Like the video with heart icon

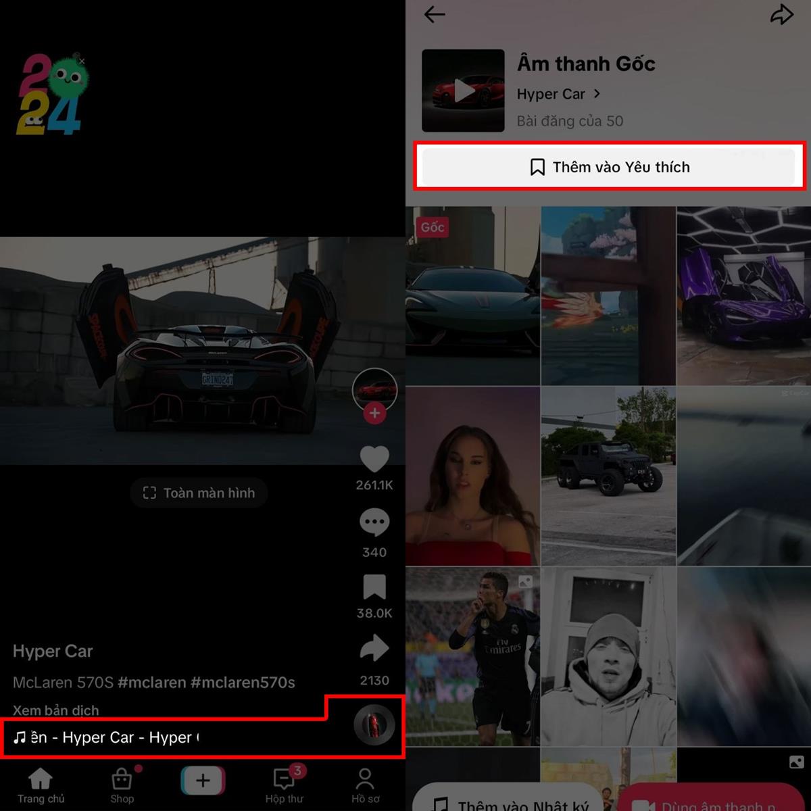(x=374, y=460)
